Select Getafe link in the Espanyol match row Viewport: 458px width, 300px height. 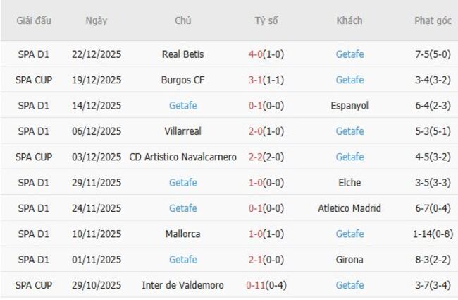coord(183,105)
